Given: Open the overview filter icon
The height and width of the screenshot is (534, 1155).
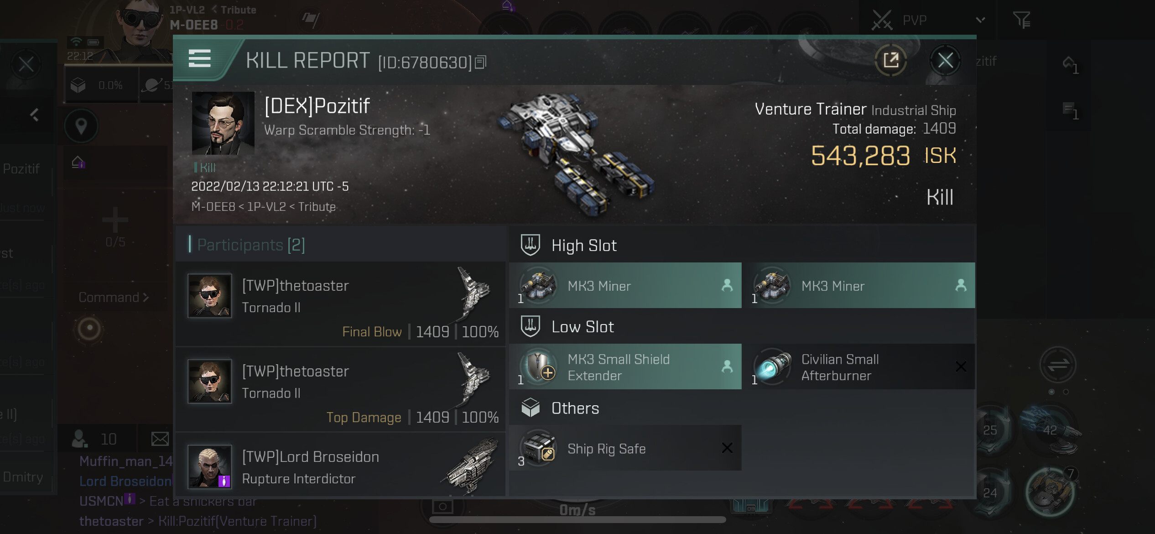Looking at the screenshot, I should pos(1021,20).
